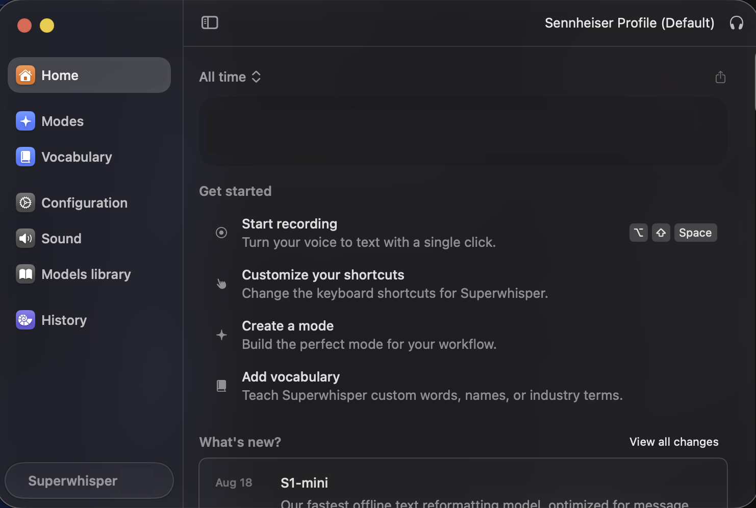The height and width of the screenshot is (508, 756).
Task: Click the book icon beside Add vocabulary
Action: tap(221, 386)
